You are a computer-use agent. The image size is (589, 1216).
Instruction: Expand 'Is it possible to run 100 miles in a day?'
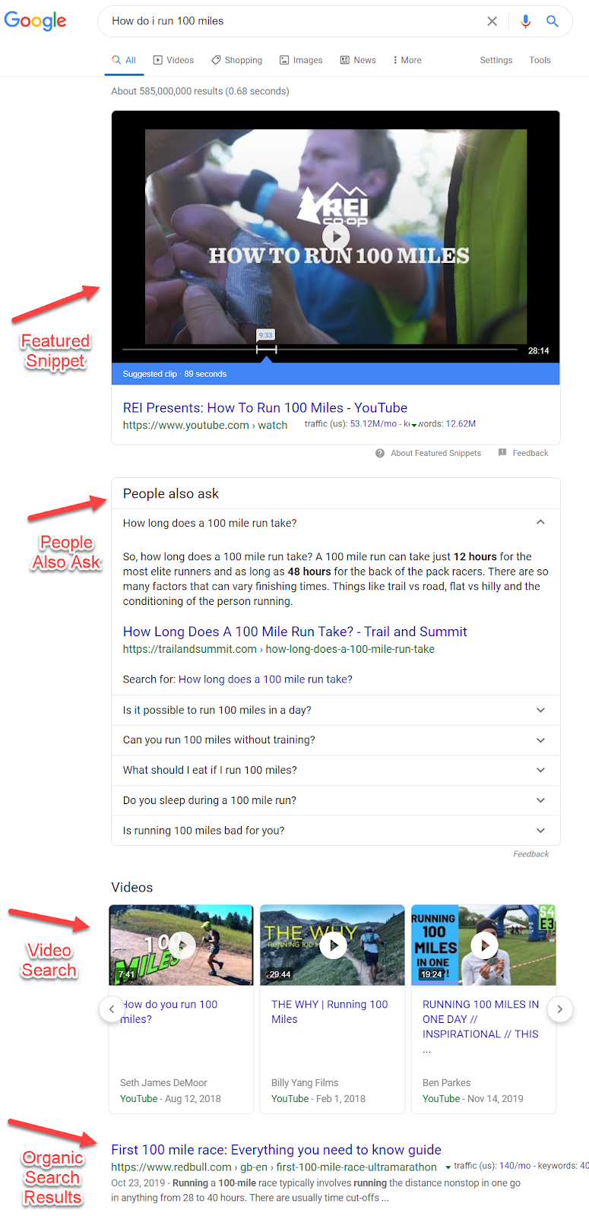tap(336, 710)
